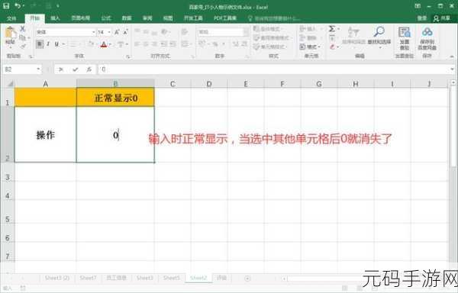
Task: Open the Clipboard group dialog launcher
Action: tap(31, 56)
